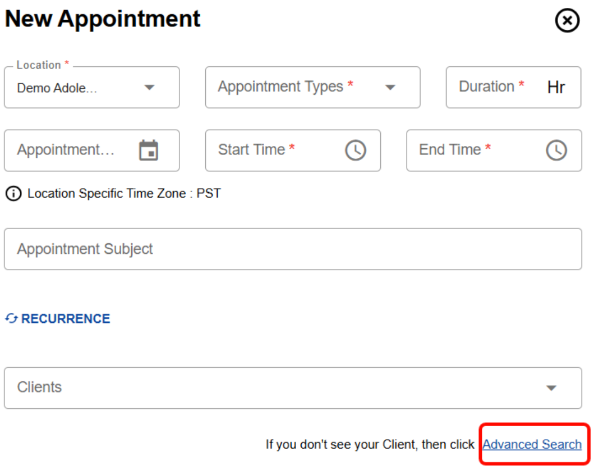Screen dimensions: 594x470
Task: Close the New Appointment dialog
Action: point(567,21)
